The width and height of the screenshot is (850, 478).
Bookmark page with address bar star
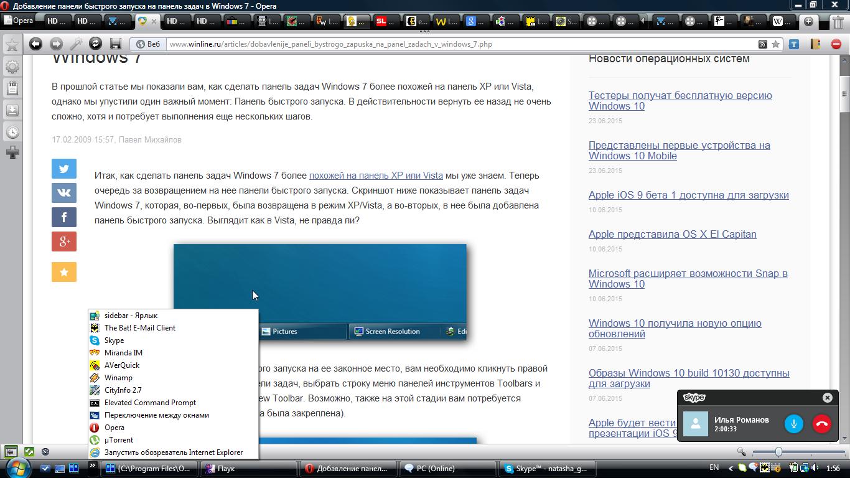pyautogui.click(x=775, y=44)
